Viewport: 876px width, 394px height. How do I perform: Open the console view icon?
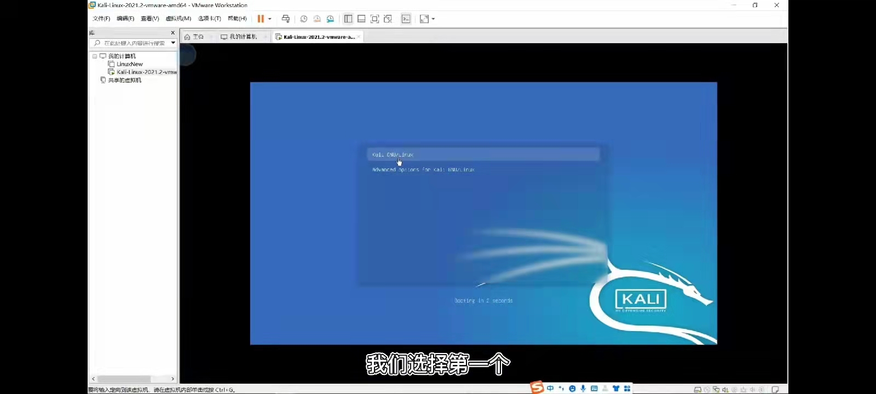click(406, 19)
